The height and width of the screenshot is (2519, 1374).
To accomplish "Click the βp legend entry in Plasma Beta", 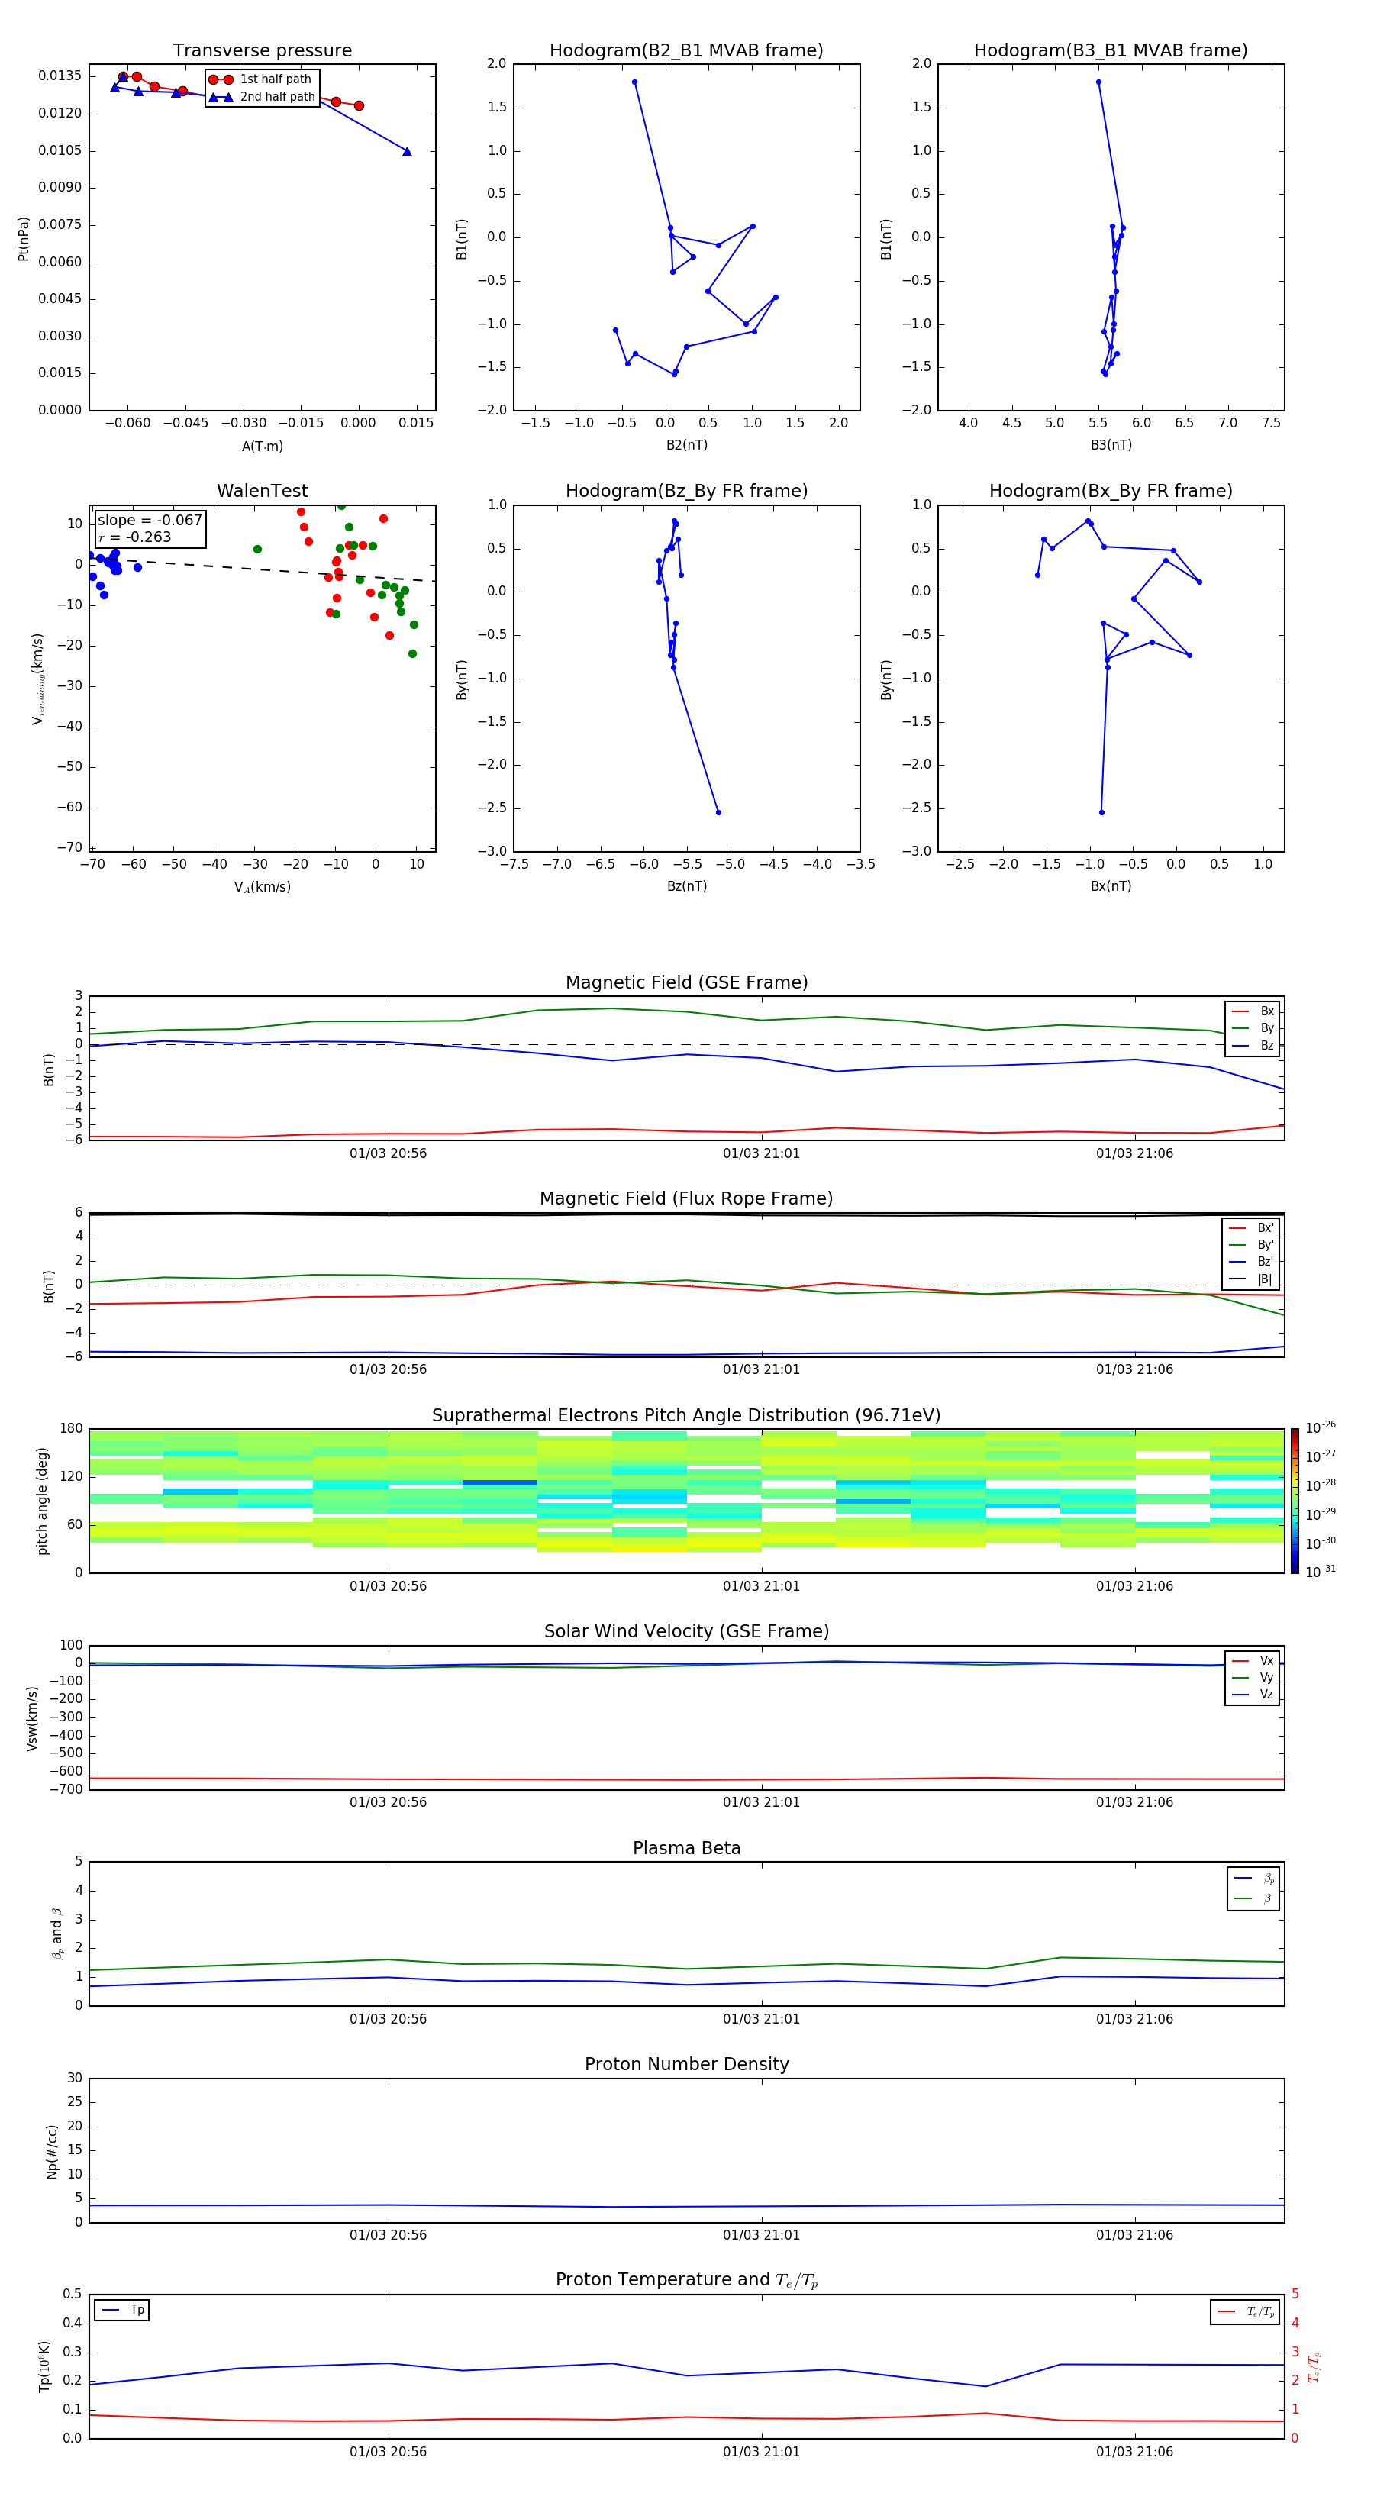I will coord(1255,1879).
